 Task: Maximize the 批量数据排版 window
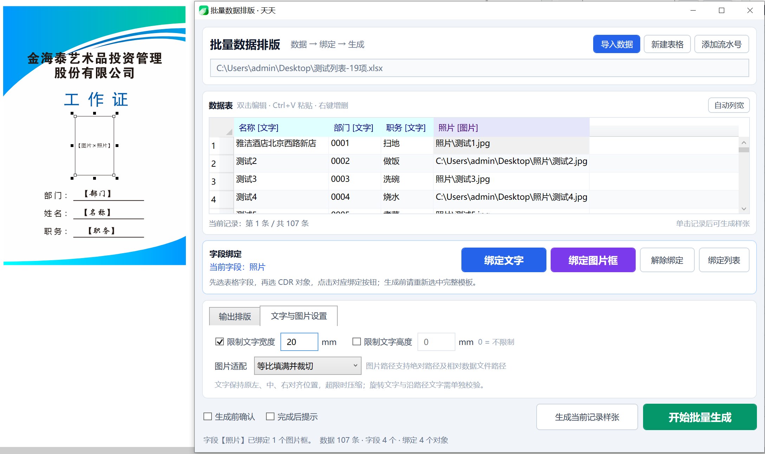[721, 11]
